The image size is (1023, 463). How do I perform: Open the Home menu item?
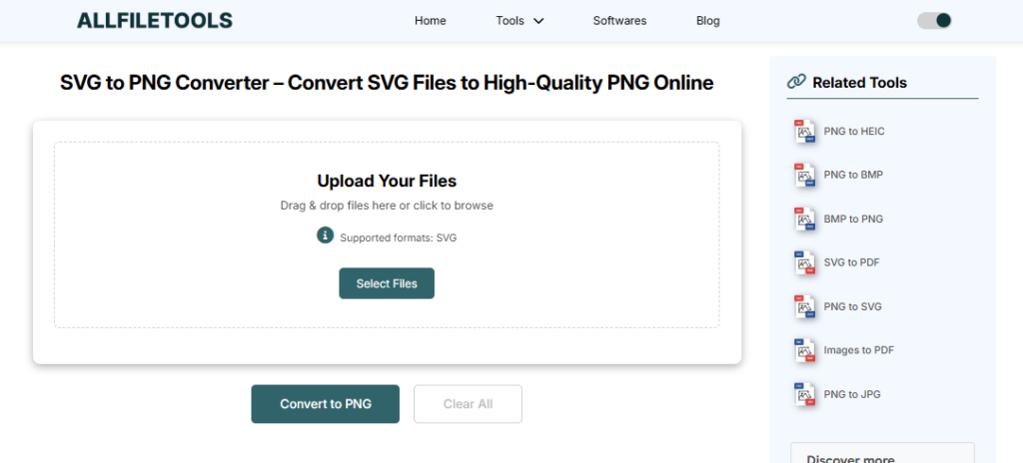[430, 21]
